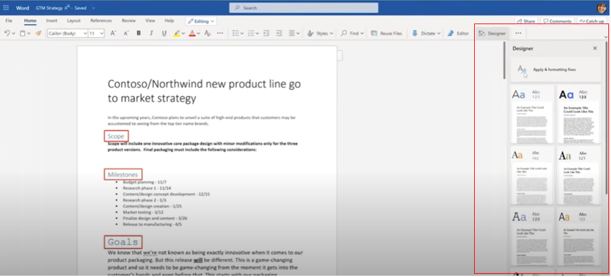This screenshot has width=611, height=277.
Task: Click the Share button
Action: (526, 22)
